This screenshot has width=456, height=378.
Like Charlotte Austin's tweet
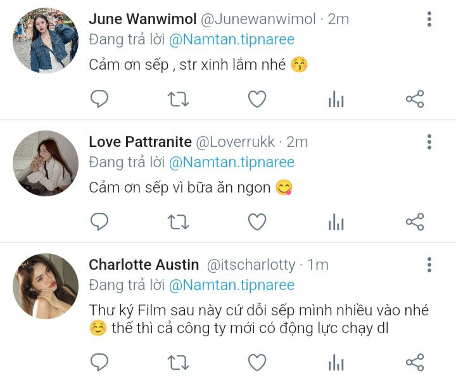tap(257, 362)
